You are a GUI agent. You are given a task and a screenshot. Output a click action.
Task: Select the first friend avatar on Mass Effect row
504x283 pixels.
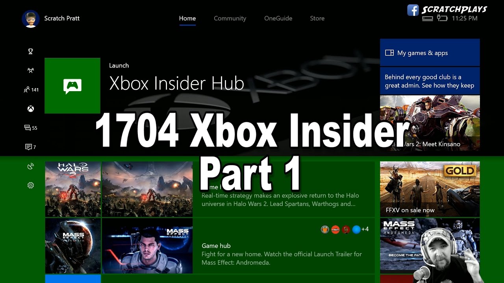325,230
